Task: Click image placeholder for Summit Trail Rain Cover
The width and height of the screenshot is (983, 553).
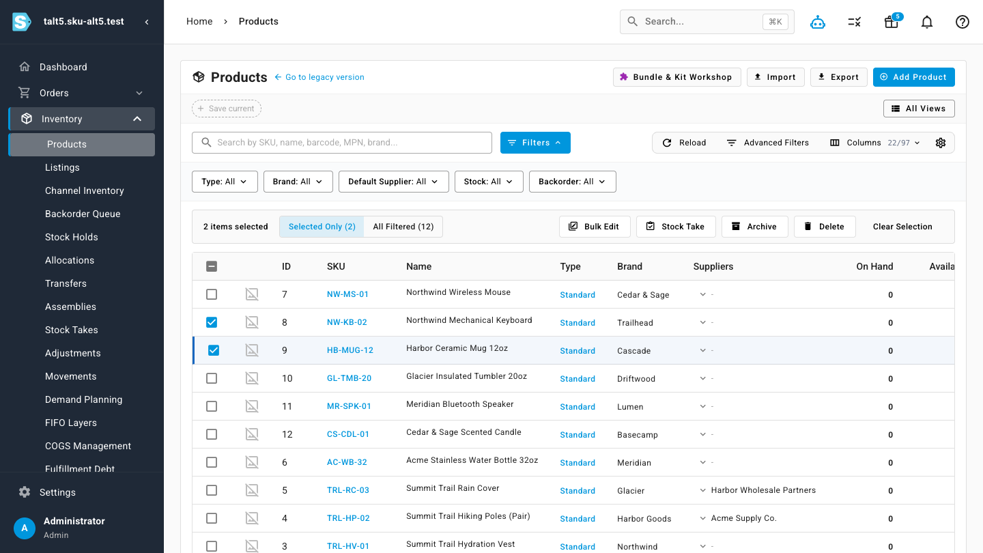Action: tap(252, 490)
